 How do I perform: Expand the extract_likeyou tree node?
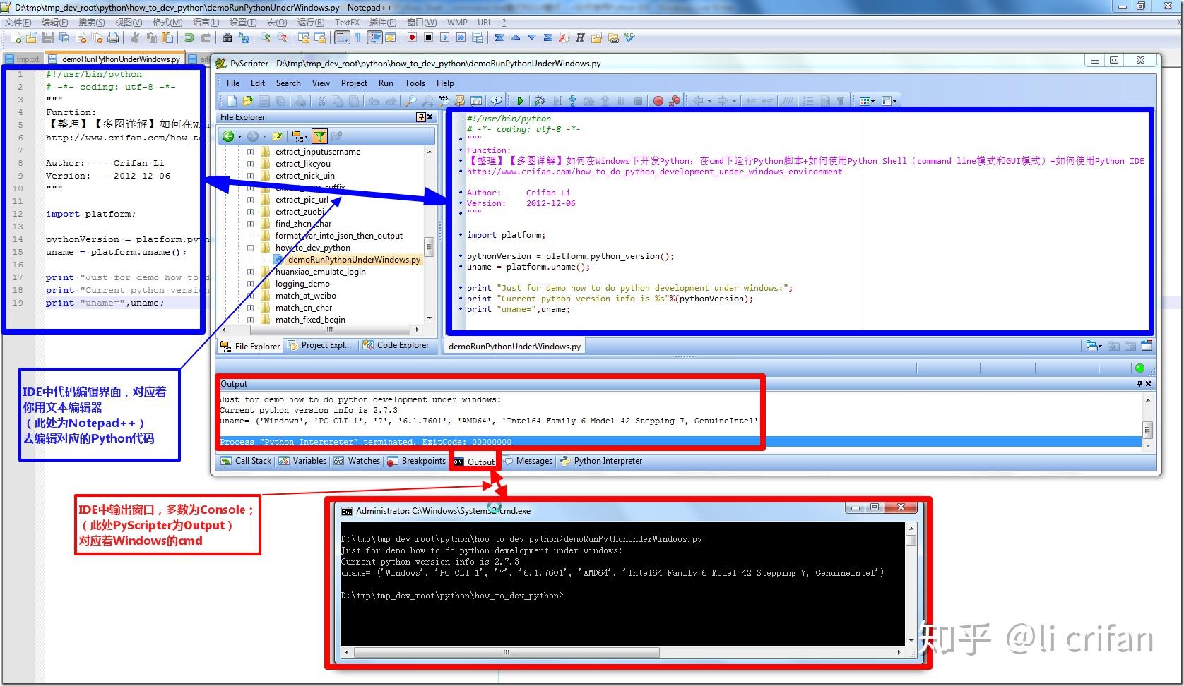[x=250, y=164]
